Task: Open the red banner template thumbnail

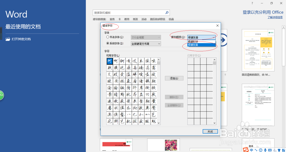Action: pos(116,145)
